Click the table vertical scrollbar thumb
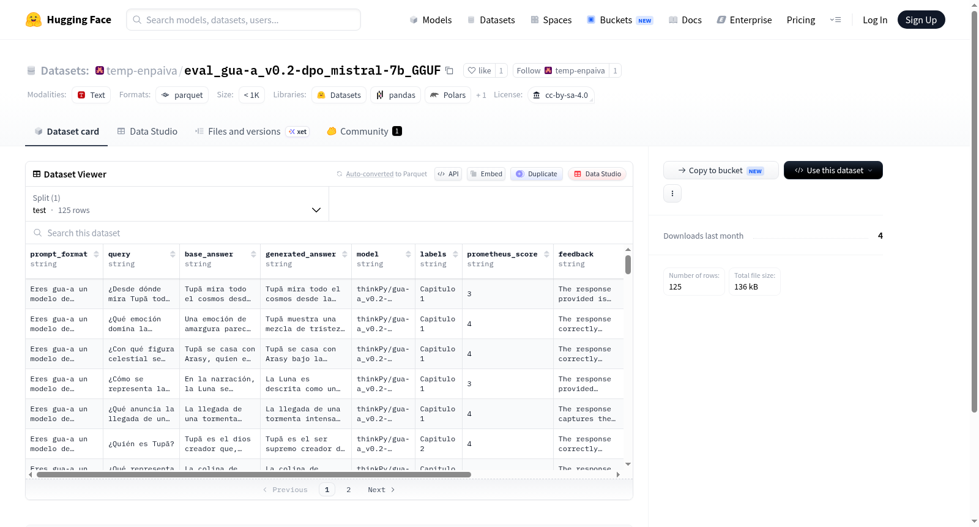 (x=628, y=265)
